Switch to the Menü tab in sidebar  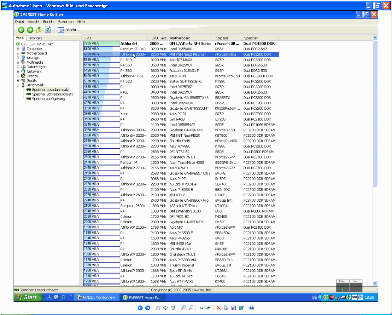click(20, 38)
